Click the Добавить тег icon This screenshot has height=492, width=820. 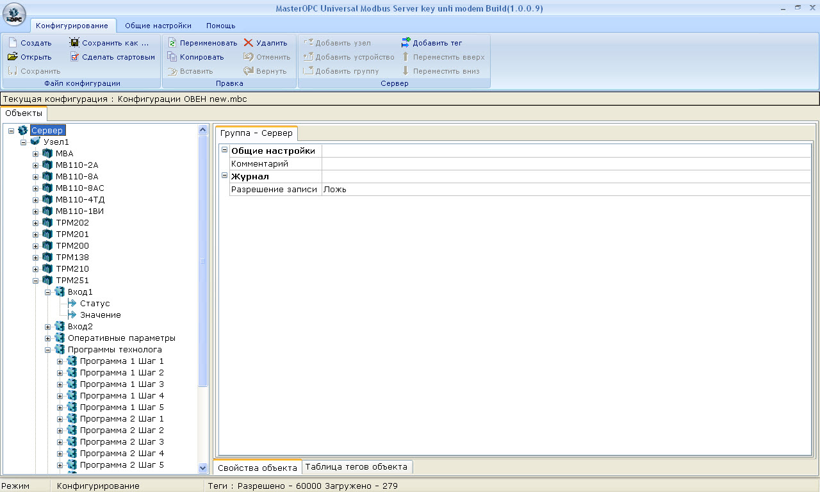click(406, 43)
